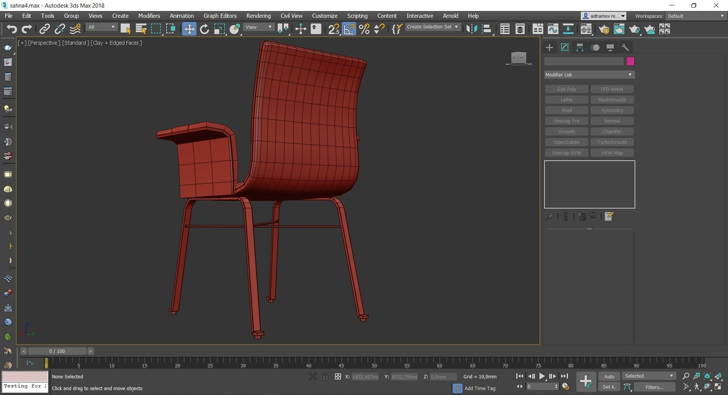Click the Remove modifier trash icon
The width and height of the screenshot is (728, 395).
593,217
